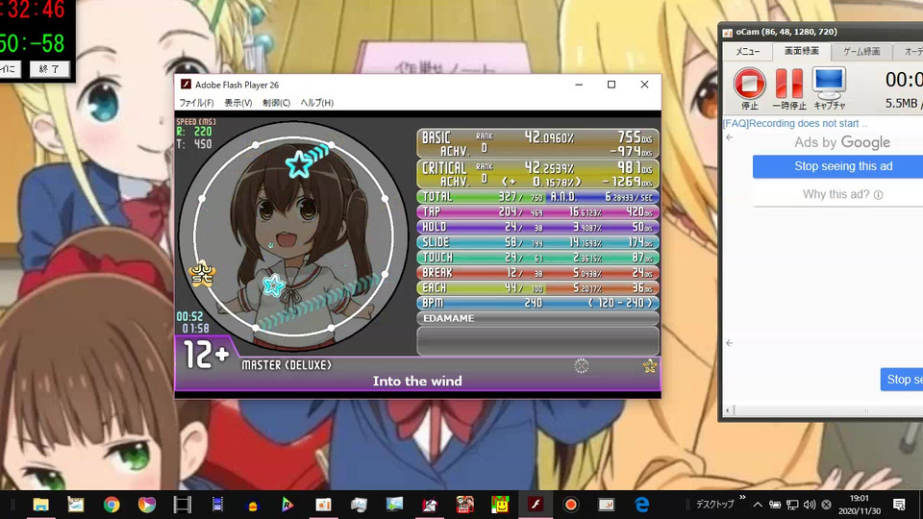Image resolution: width=923 pixels, height=519 pixels.
Task: Click the oCam 一時停止 pause icon
Action: pos(789,83)
